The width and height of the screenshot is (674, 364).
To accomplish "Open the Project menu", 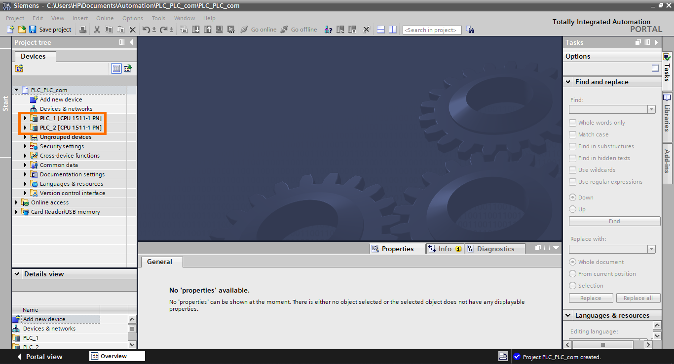I will [15, 18].
